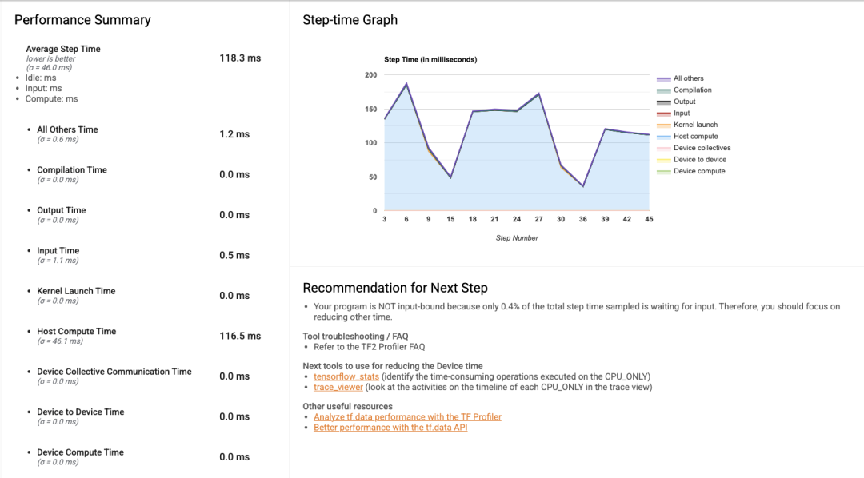Click the Input legend color swatch
The height and width of the screenshot is (478, 864).
pos(663,114)
